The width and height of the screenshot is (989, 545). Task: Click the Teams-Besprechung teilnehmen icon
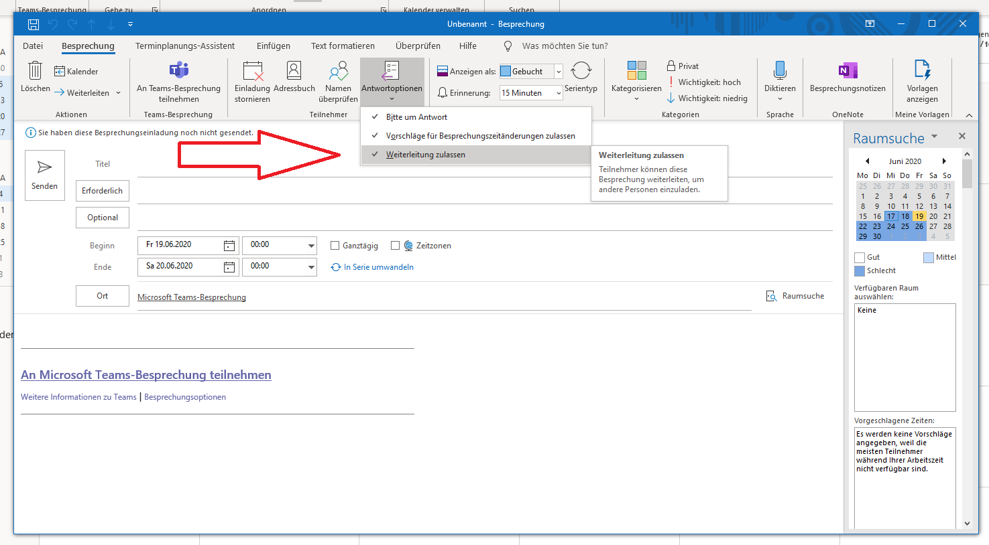178,70
